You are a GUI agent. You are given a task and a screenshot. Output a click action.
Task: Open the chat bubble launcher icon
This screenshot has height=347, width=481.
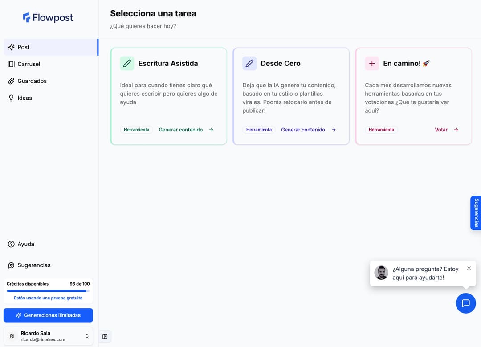click(x=465, y=303)
